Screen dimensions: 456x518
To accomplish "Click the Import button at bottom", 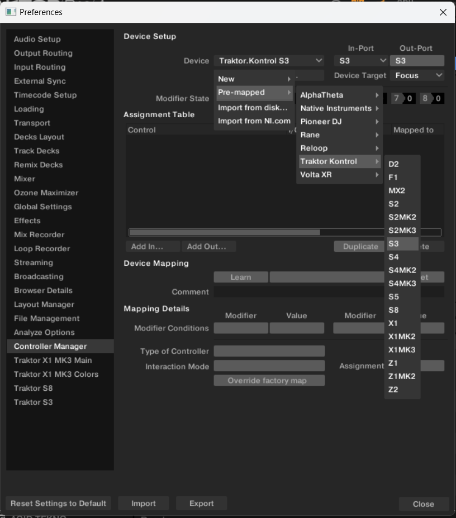I will click(x=144, y=503).
